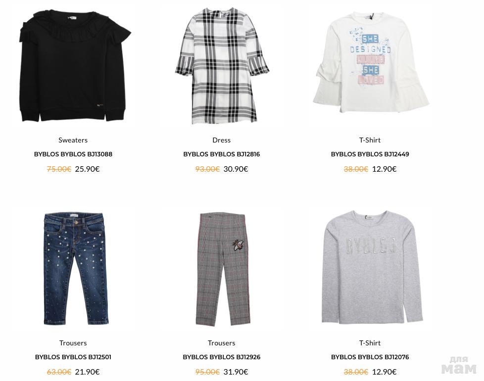Viewport: 484px width, 381px height.
Task: Click the BYBLOS BYBLOS BJ12926 title
Action: point(222,357)
